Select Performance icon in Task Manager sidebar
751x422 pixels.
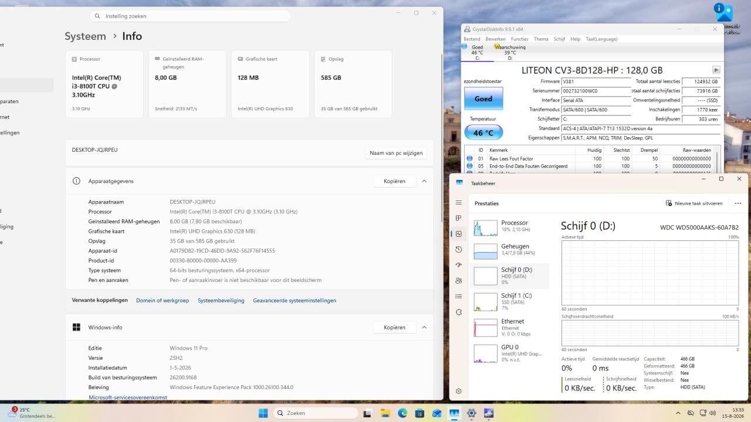point(459,234)
